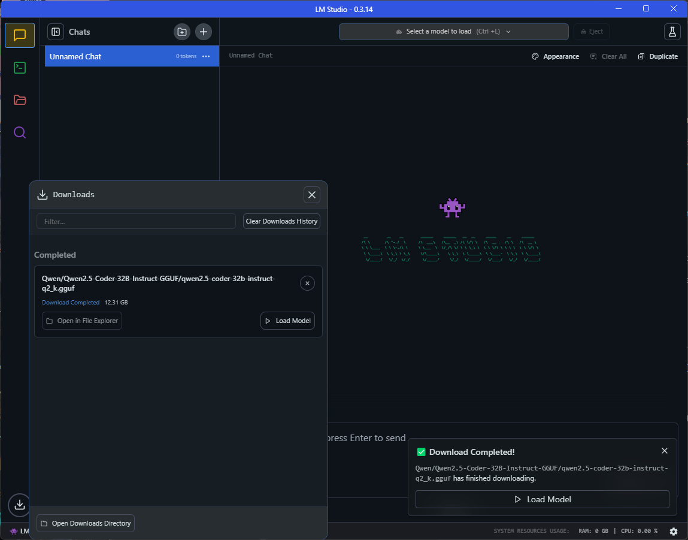Collapse the Chats sidebar panel
Viewport: 688px width, 540px height.
[x=56, y=32]
